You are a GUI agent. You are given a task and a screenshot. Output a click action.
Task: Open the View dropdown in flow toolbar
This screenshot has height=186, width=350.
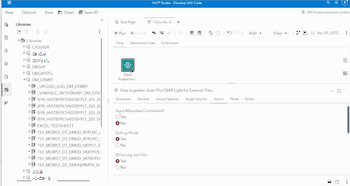pyautogui.click(x=280, y=33)
